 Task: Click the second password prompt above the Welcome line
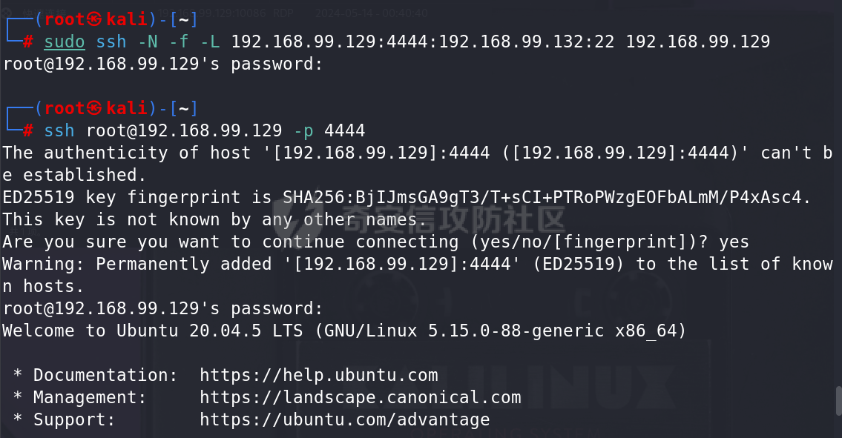[162, 308]
